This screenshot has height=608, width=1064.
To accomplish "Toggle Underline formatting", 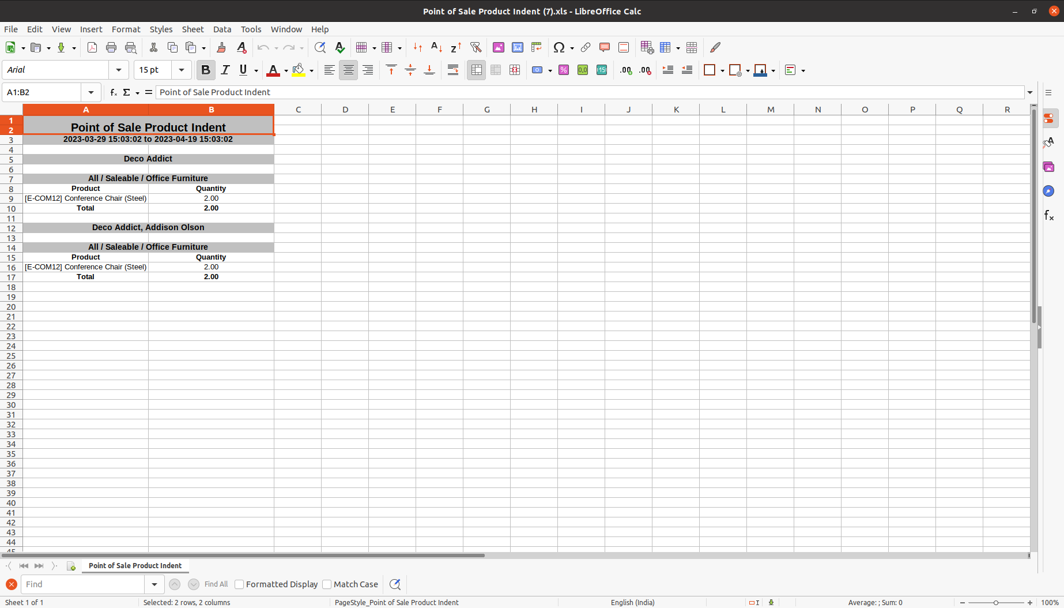I will [243, 70].
